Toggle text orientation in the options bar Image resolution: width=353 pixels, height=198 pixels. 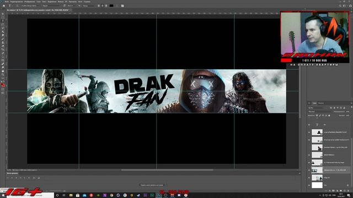click(17, 5)
